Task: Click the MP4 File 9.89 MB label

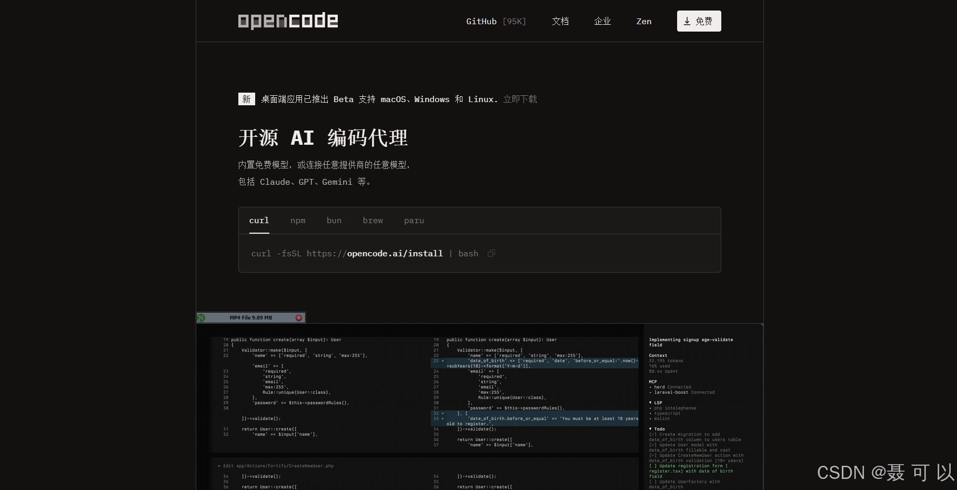Action: [251, 318]
